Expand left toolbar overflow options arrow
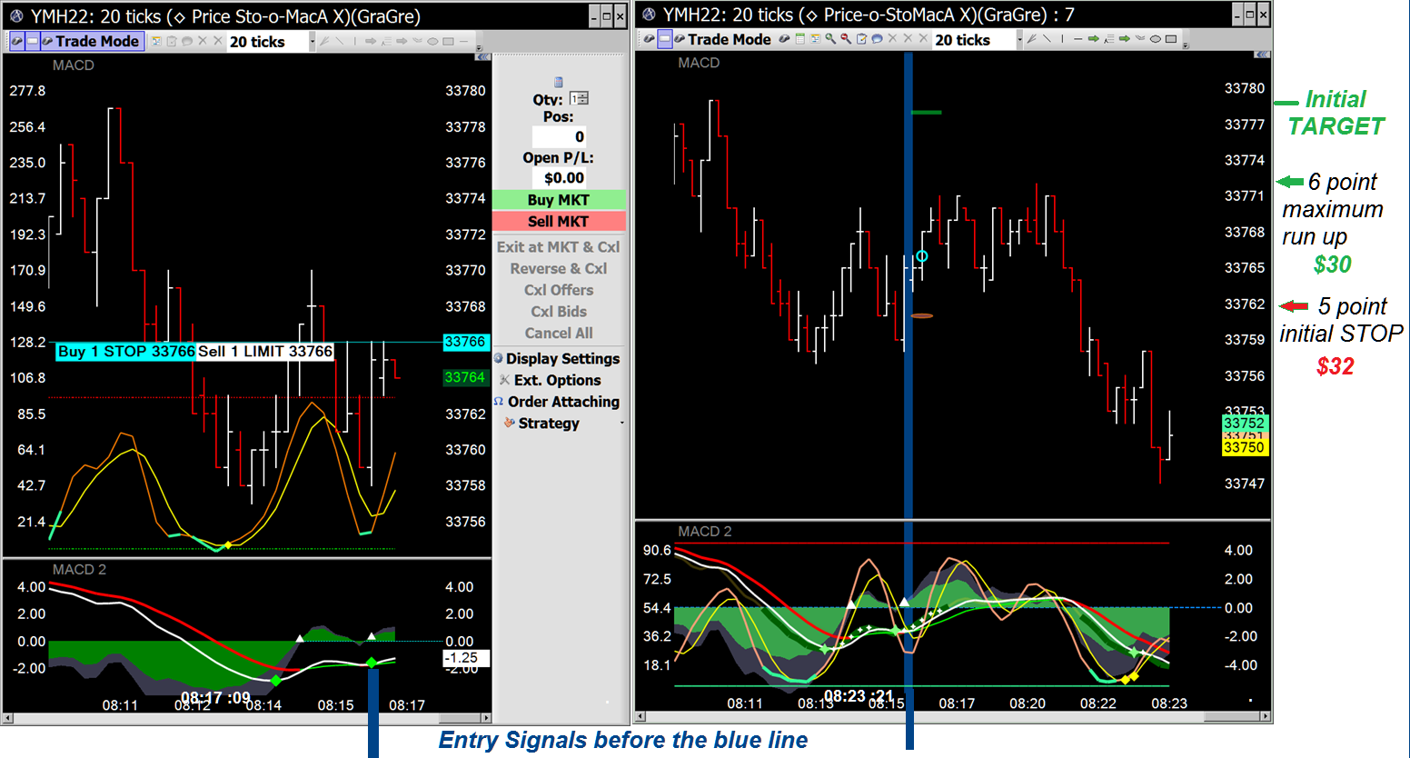 479,48
